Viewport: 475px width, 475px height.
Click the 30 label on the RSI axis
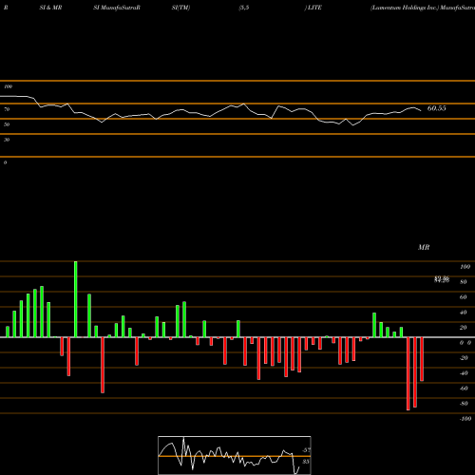click(x=7, y=140)
